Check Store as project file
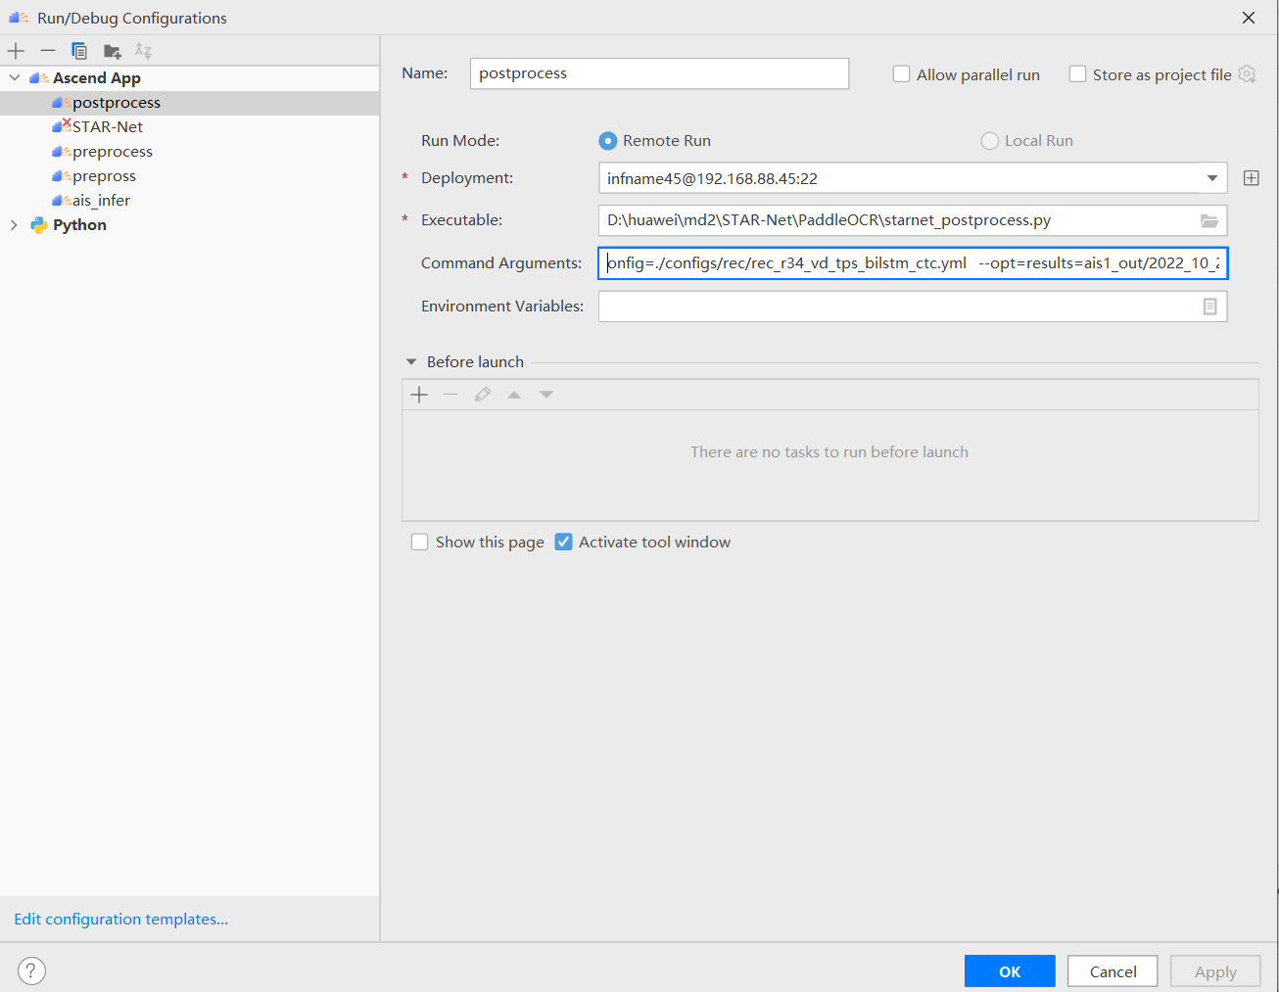Image resolution: width=1279 pixels, height=992 pixels. coord(1077,74)
